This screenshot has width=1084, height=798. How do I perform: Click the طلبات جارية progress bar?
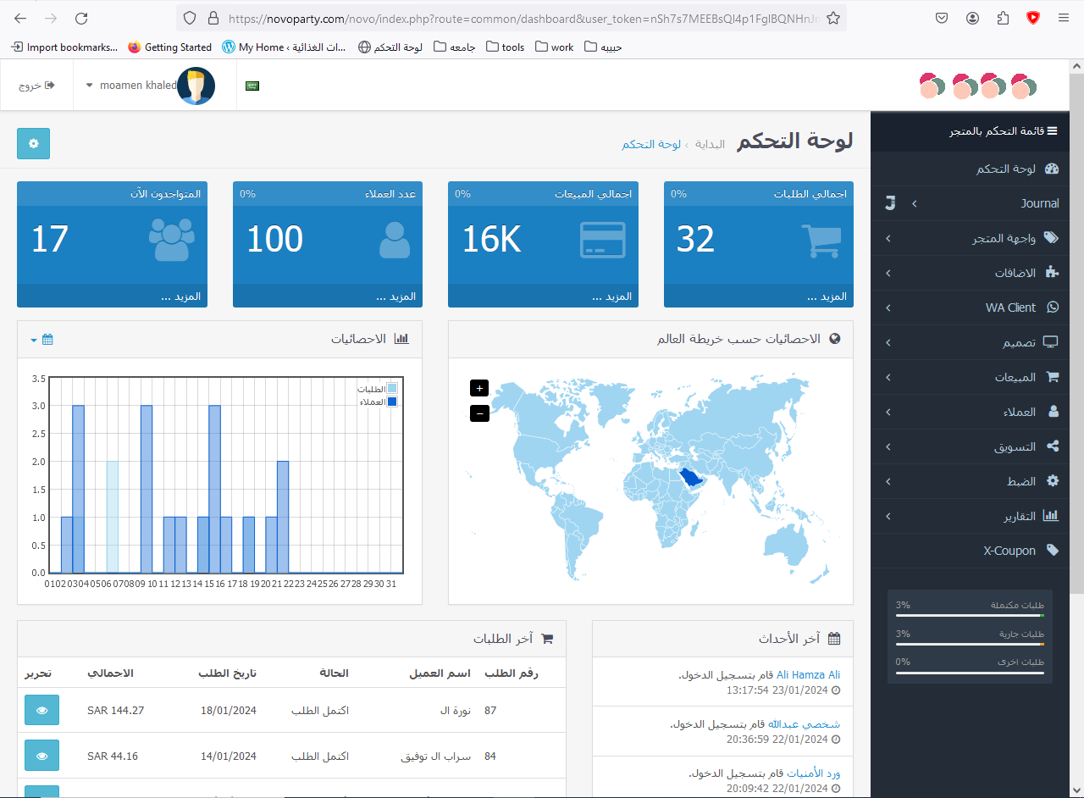[970, 644]
